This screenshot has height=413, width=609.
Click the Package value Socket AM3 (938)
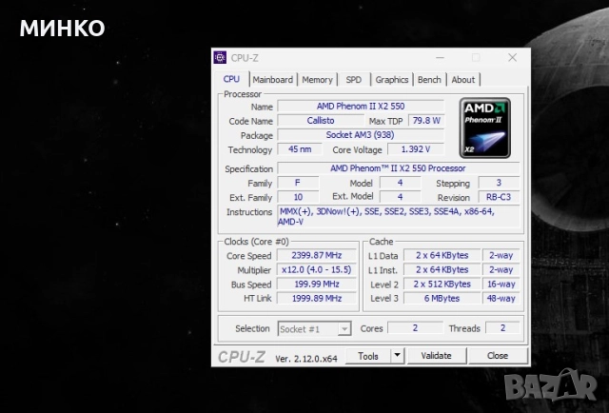(361, 135)
